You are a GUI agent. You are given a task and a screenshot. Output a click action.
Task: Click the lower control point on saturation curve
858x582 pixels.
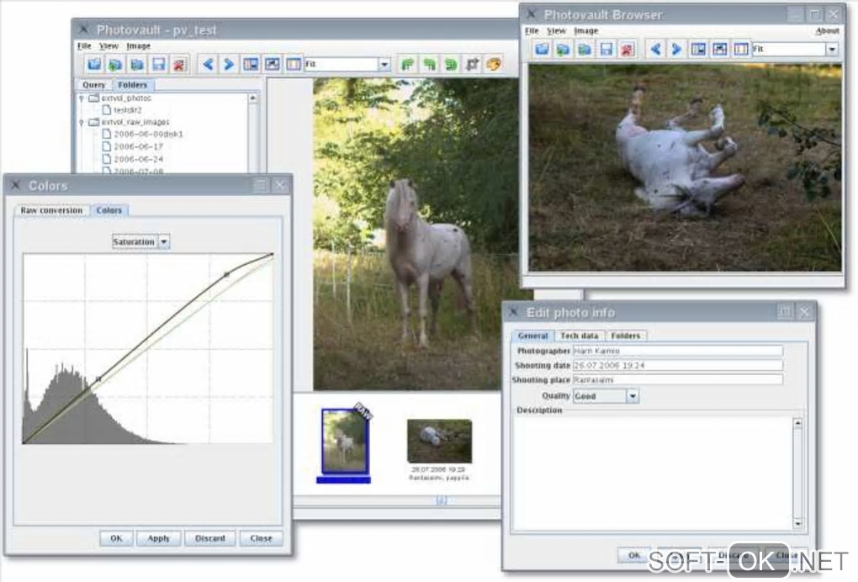[x=98, y=378]
